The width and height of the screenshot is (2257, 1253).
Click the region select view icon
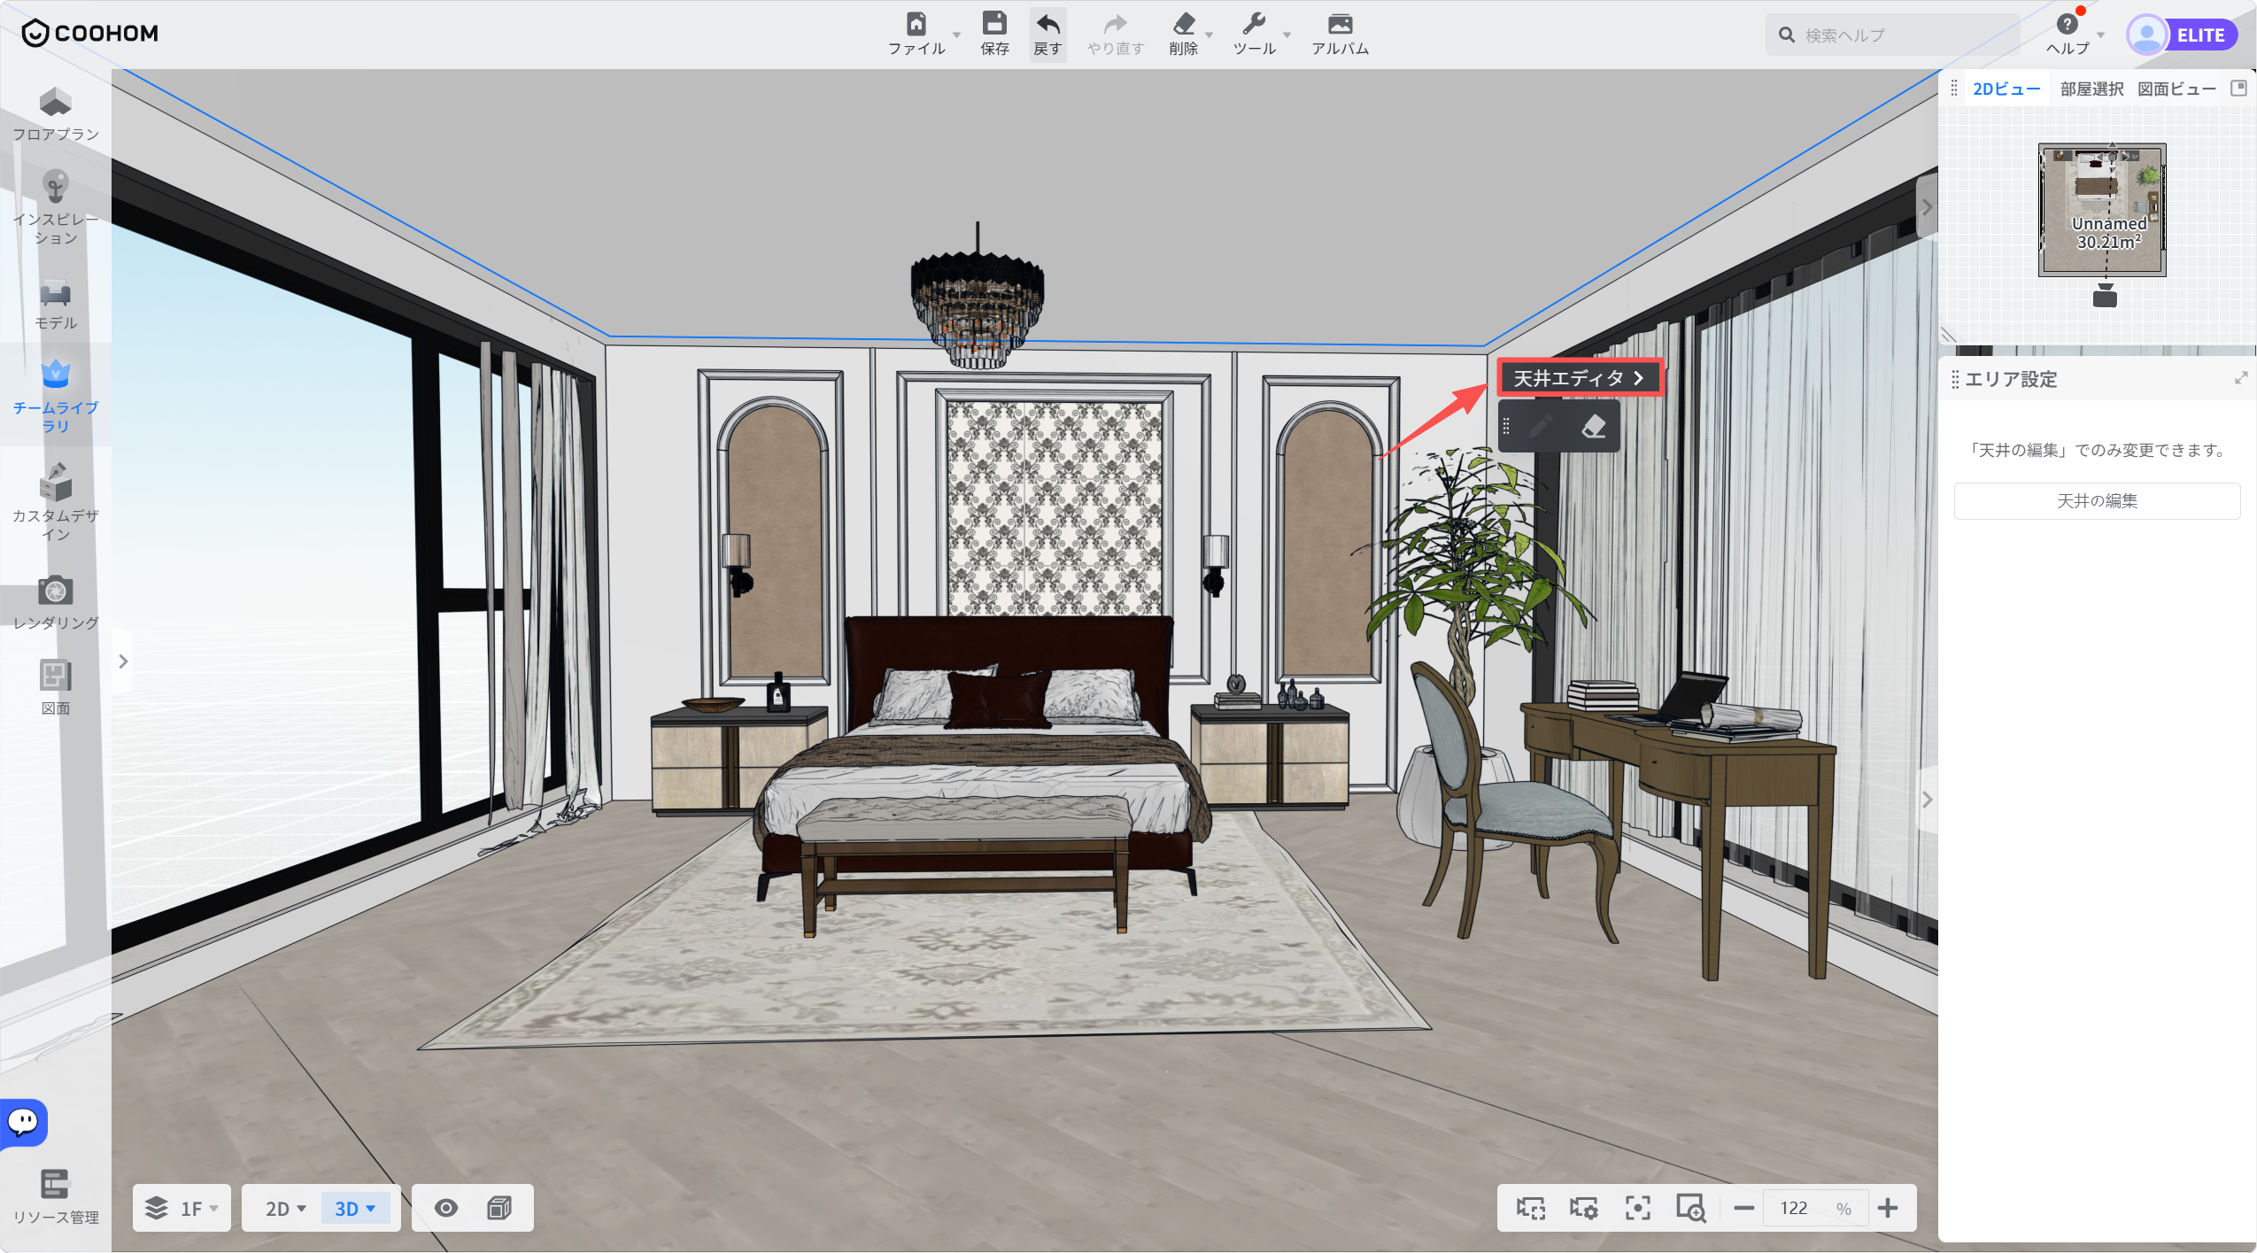[1530, 1208]
